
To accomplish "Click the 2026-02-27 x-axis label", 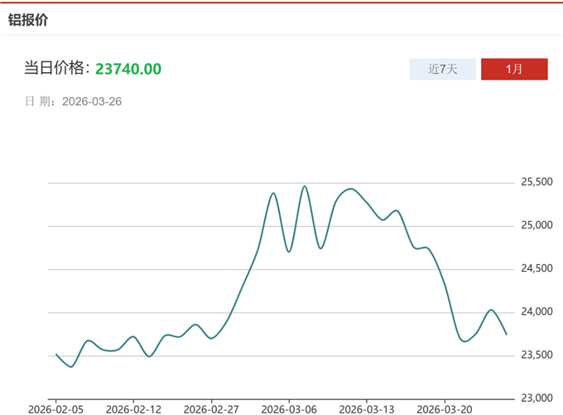I will click(211, 409).
